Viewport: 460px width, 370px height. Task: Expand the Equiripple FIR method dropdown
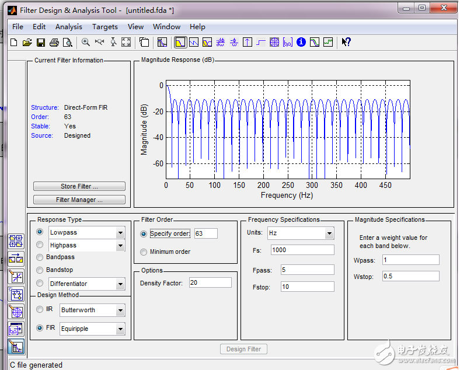point(120,329)
